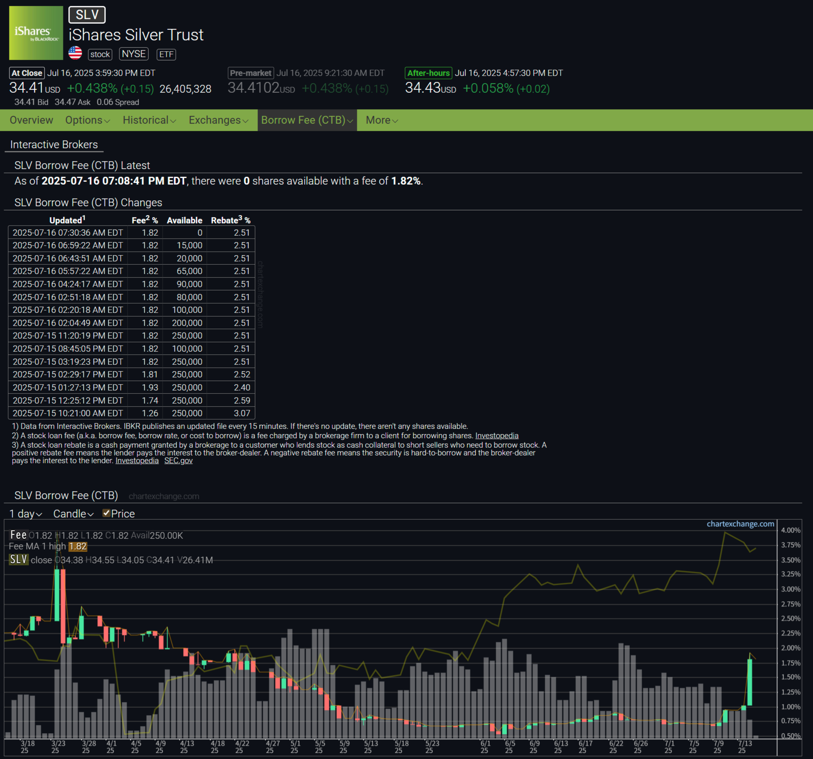Open Investopedia link in stock loan fee note

tap(497, 436)
